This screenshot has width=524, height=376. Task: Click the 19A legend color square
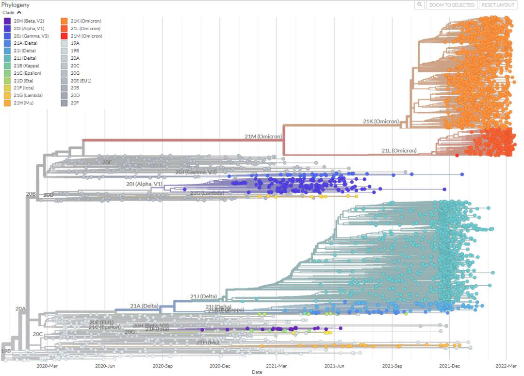(x=64, y=44)
